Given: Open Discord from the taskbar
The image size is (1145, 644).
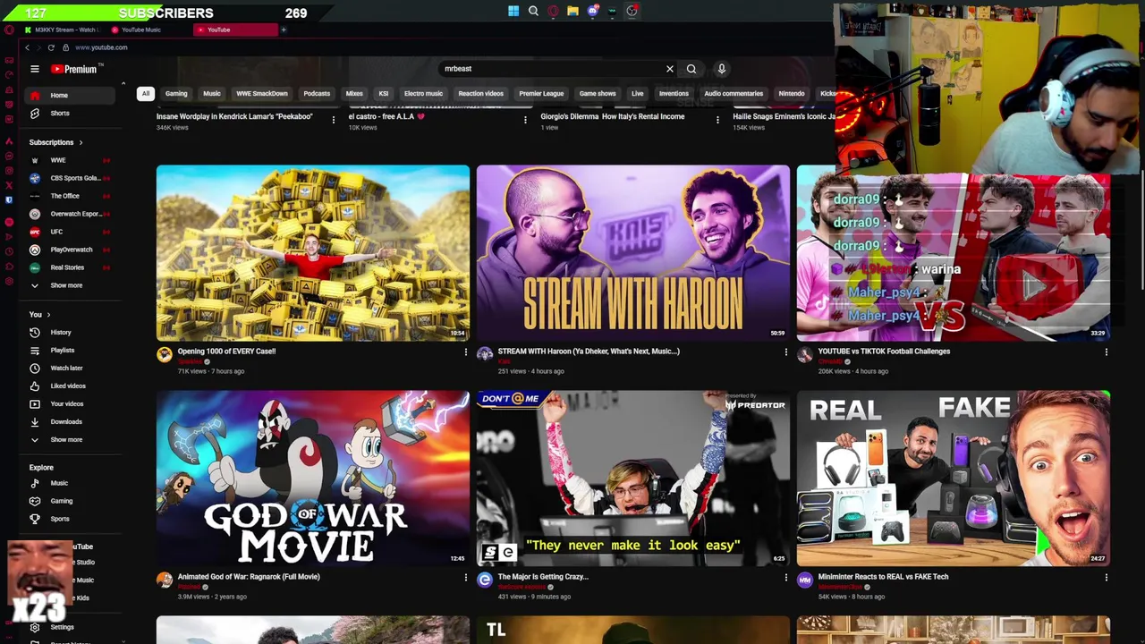Looking at the screenshot, I should point(592,12).
